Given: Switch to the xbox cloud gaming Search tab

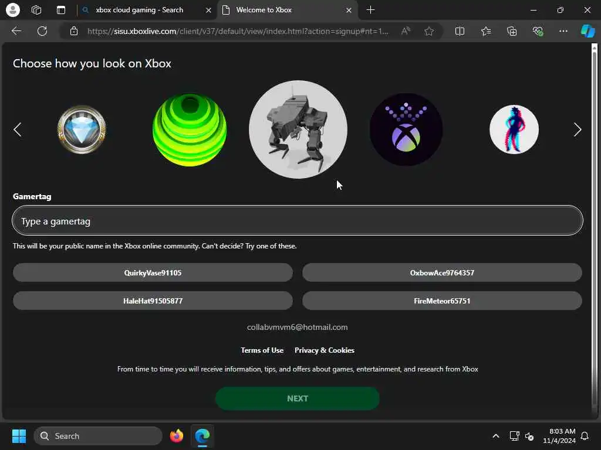Looking at the screenshot, I should 140,10.
